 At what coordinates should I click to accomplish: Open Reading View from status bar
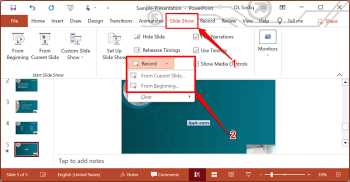[x=231, y=174]
